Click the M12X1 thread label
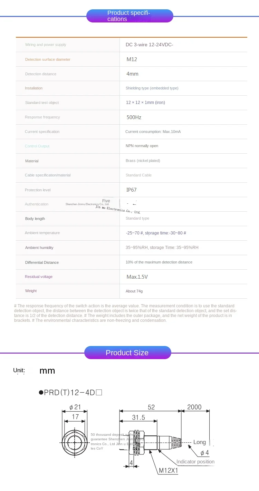This screenshot has width=259, height=491. tap(169, 470)
